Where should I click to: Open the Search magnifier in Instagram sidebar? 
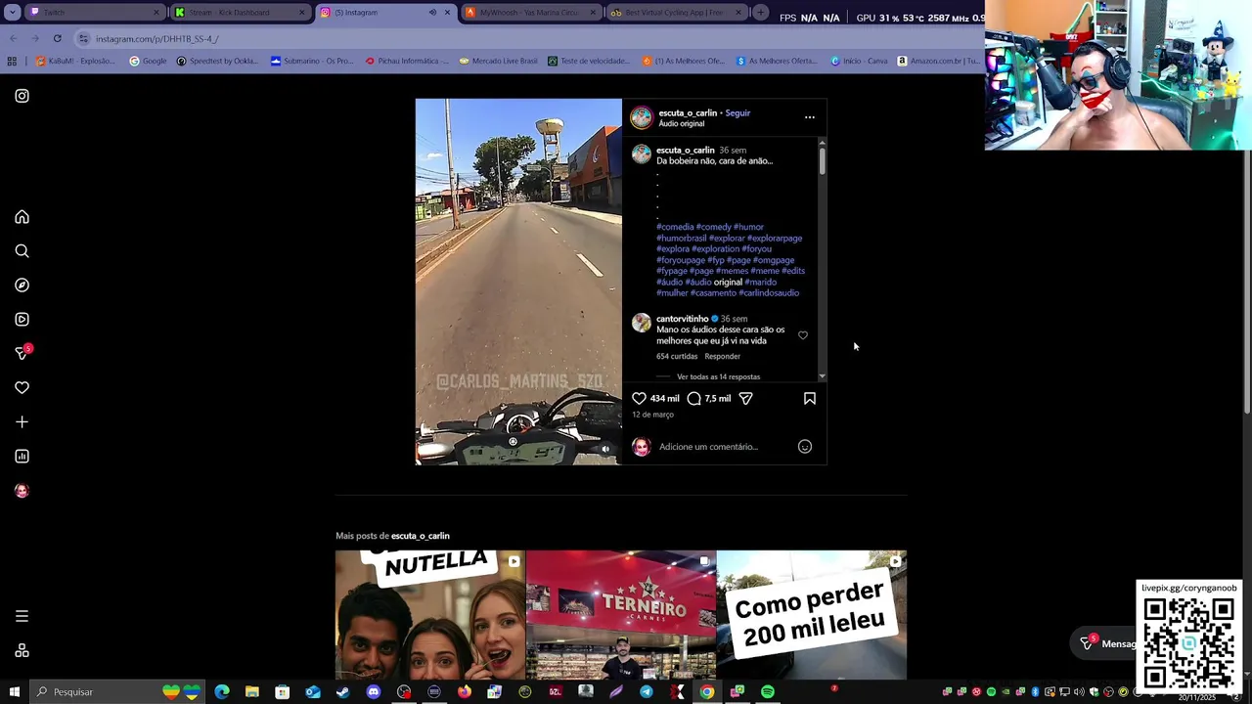[x=22, y=251]
